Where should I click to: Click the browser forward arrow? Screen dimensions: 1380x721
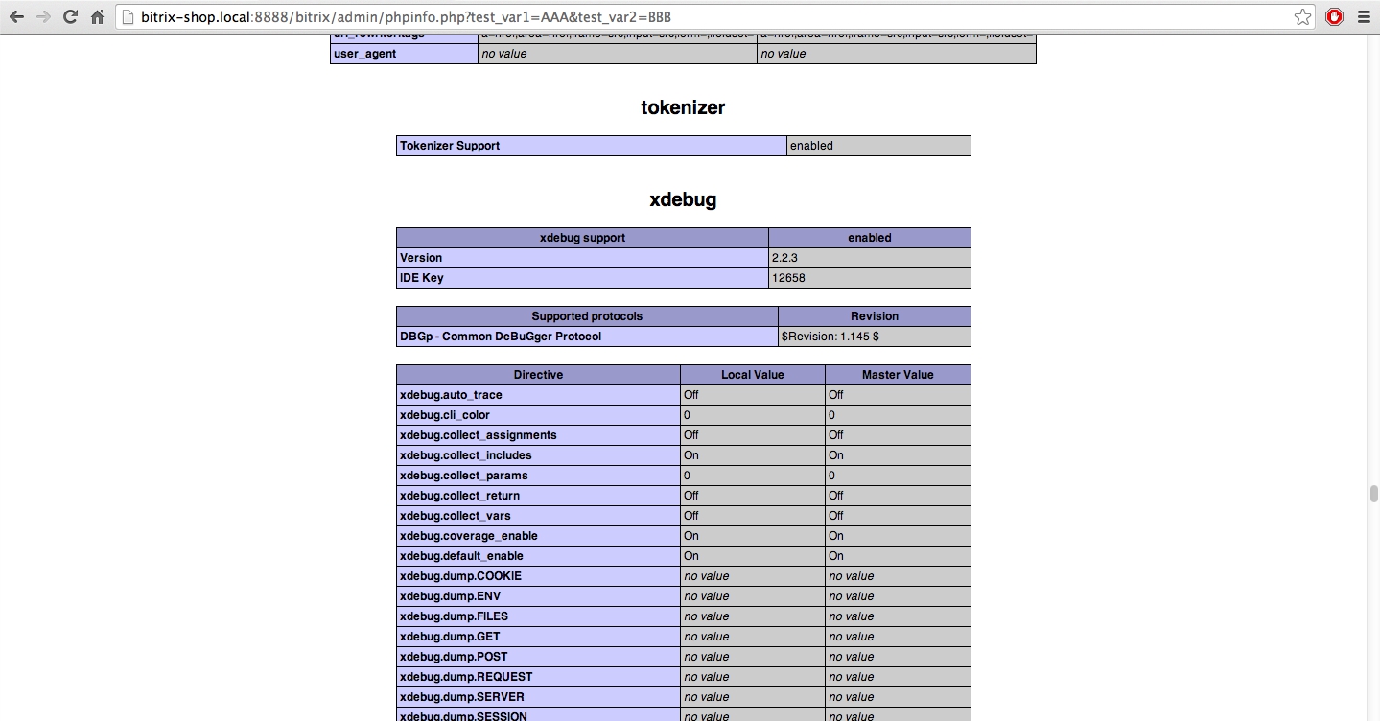click(x=43, y=16)
